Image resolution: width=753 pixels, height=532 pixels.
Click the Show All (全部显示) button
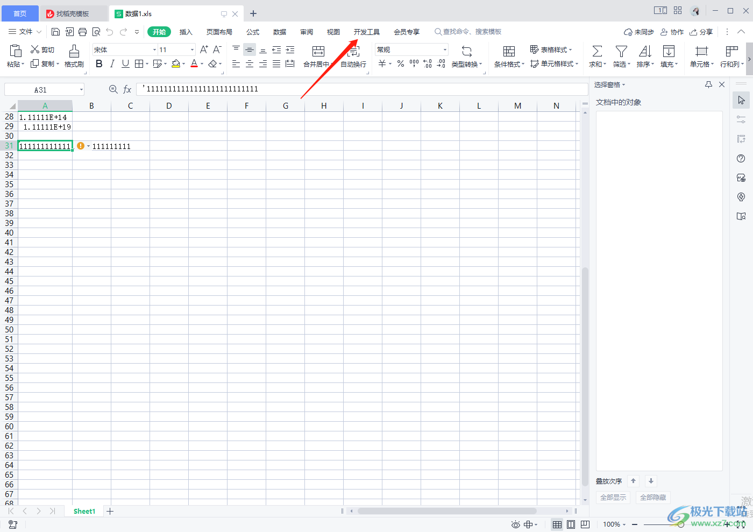613,498
